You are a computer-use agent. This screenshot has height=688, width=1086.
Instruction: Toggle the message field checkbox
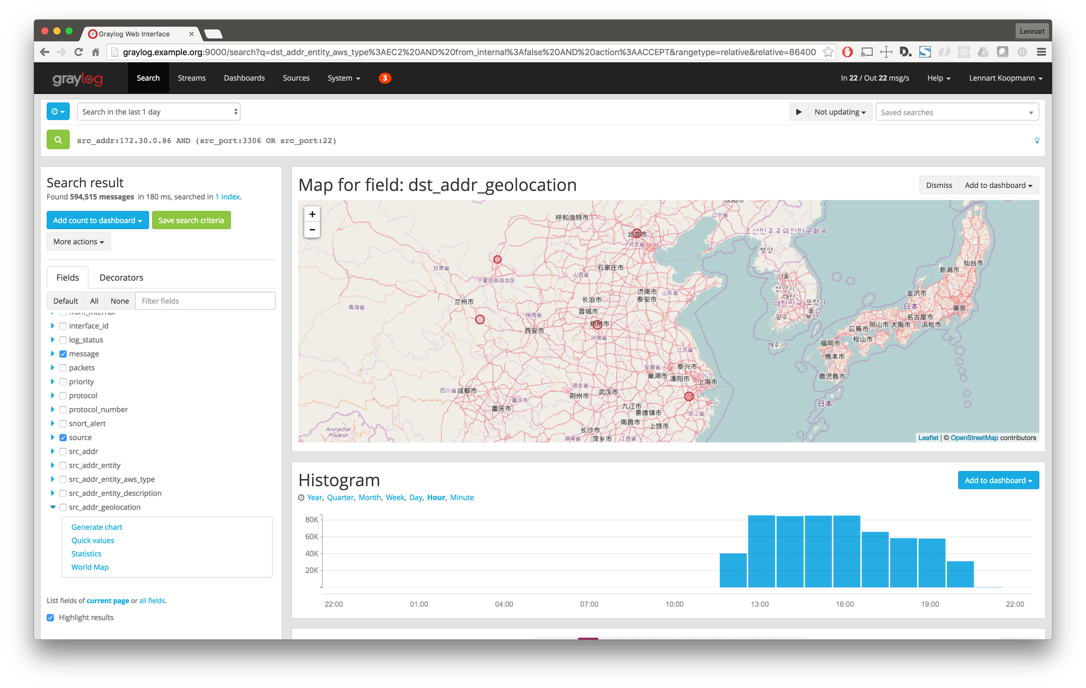coord(63,354)
